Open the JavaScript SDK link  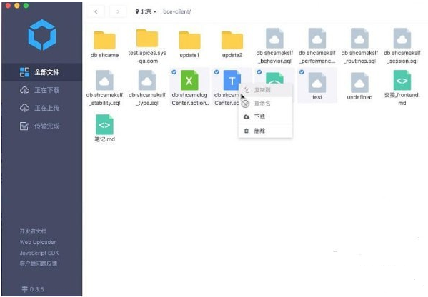(39, 253)
